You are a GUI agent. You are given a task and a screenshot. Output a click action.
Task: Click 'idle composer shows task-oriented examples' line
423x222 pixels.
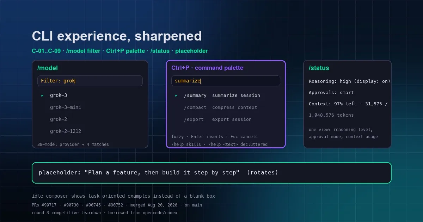123,196
